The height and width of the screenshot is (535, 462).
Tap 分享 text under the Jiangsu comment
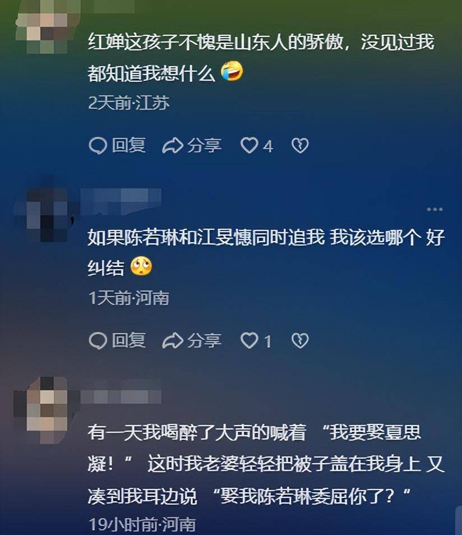[x=205, y=146]
